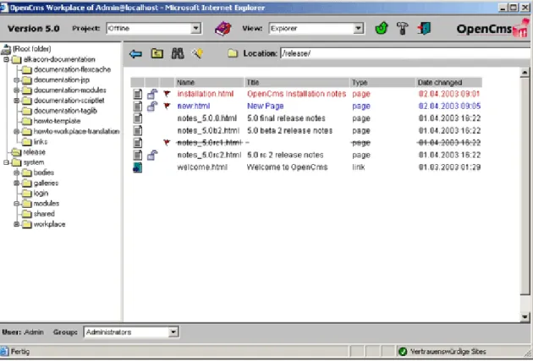The height and width of the screenshot is (361, 533).
Task: Collapse the alkacon-documentation tree node
Action: [x=6, y=59]
